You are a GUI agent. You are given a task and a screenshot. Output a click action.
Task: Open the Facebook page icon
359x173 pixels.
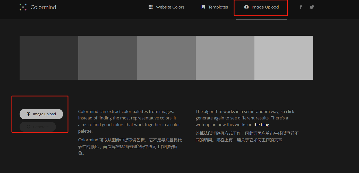point(301,7)
